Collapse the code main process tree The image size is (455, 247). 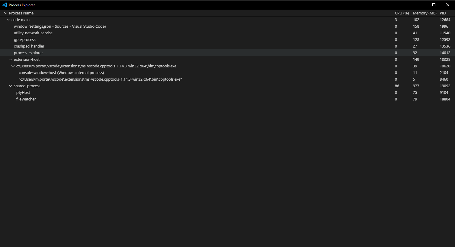[8, 20]
